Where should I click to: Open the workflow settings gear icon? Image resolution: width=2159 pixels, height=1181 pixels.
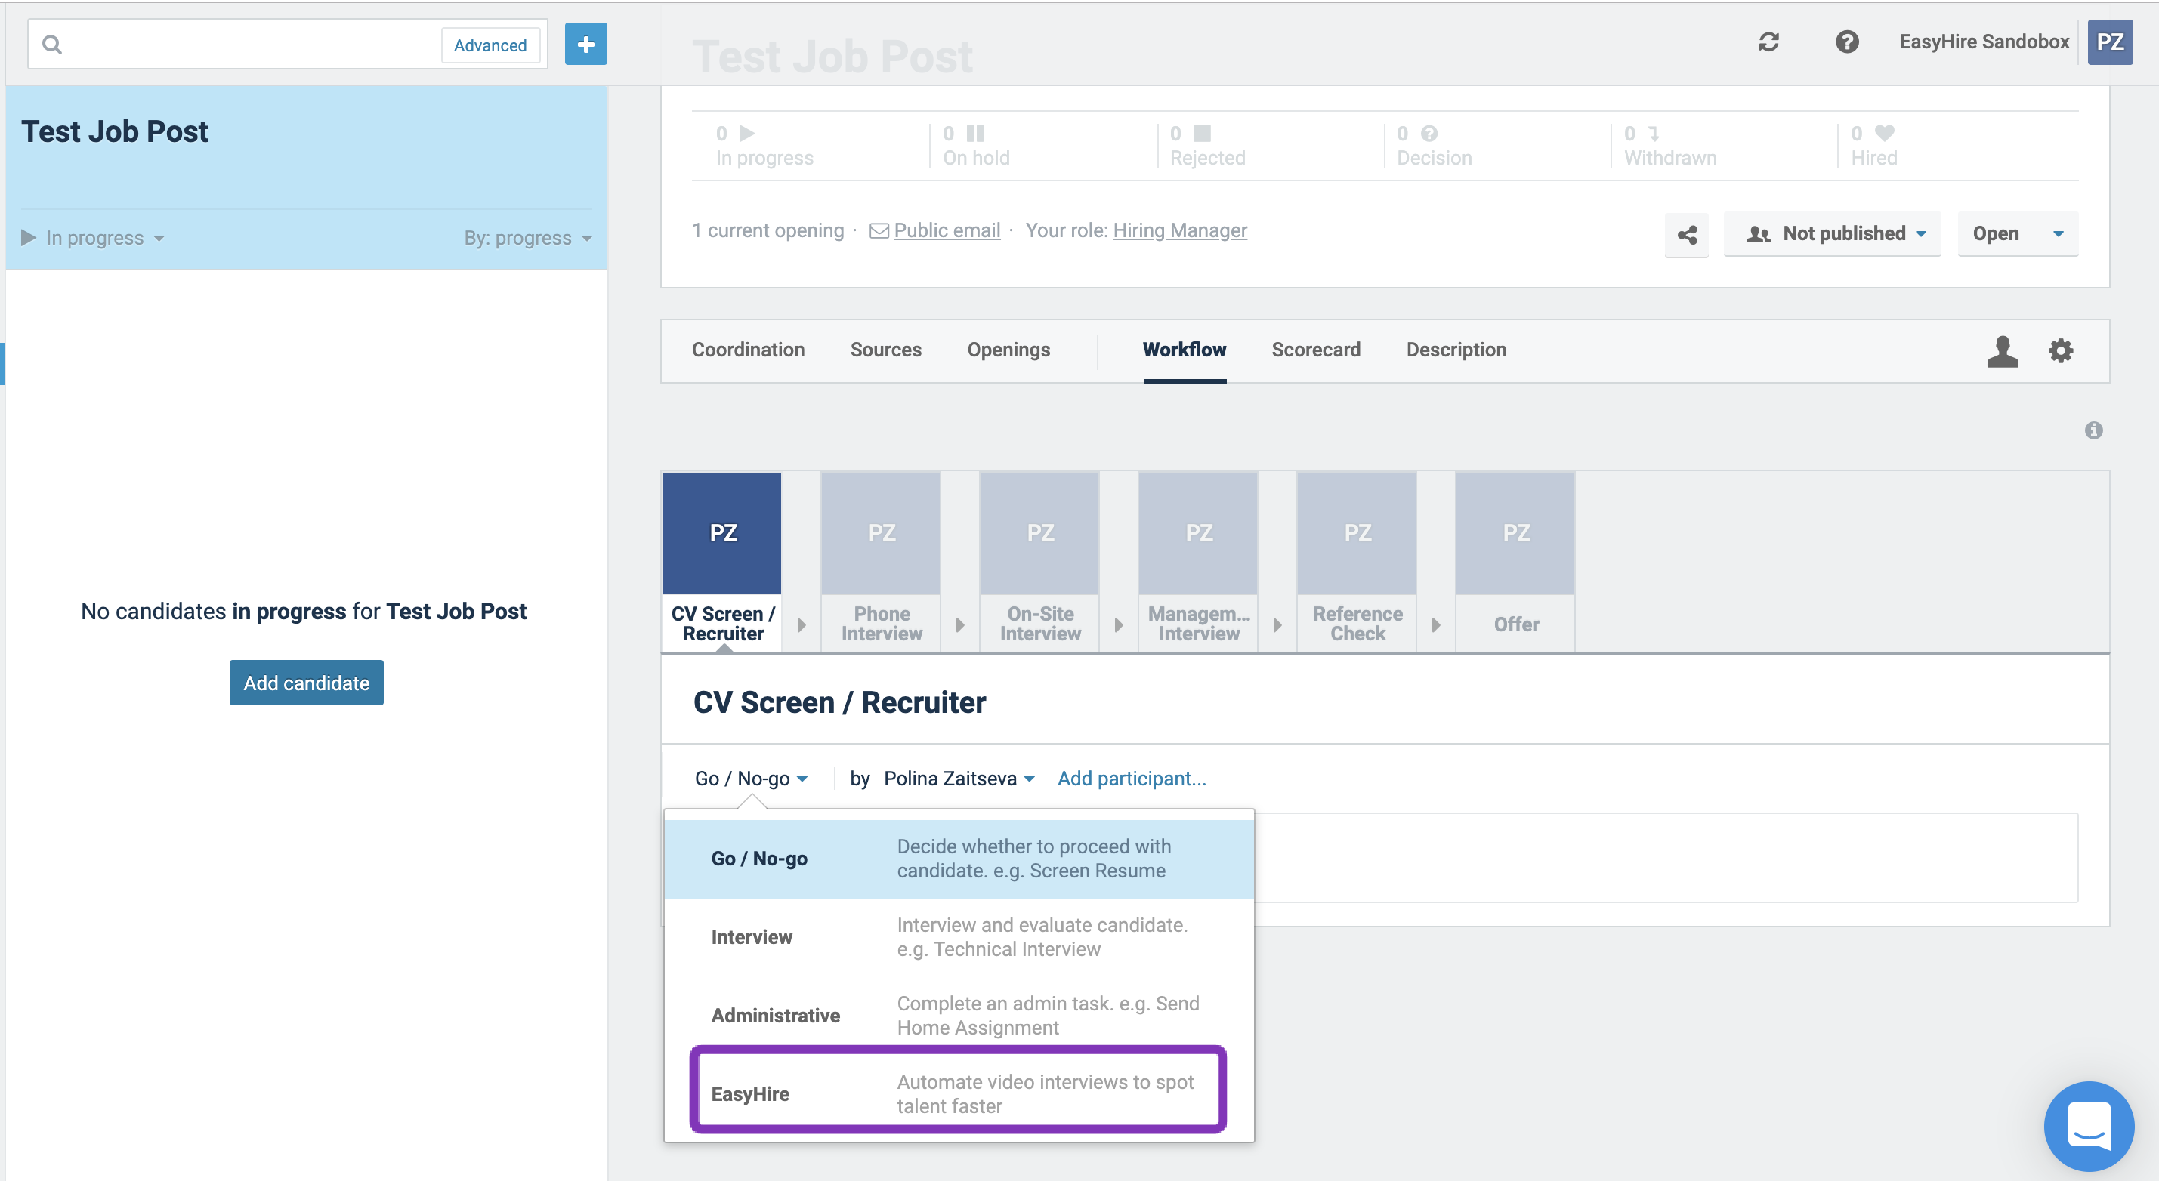point(2060,350)
